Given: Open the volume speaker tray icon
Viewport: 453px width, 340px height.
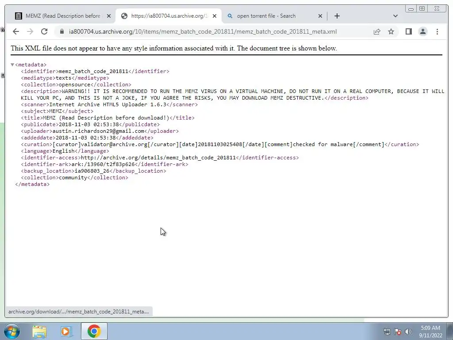Looking at the screenshot, I should coord(408,332).
